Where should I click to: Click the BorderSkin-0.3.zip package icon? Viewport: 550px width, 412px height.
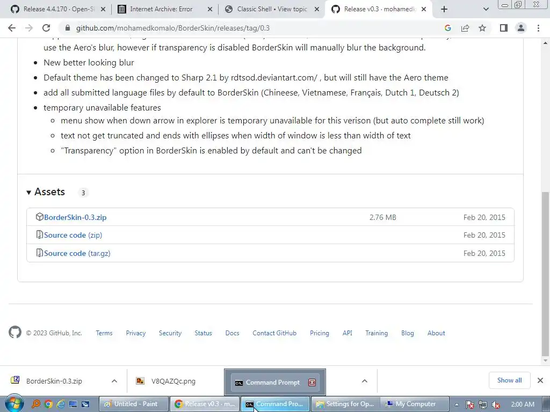(39, 217)
